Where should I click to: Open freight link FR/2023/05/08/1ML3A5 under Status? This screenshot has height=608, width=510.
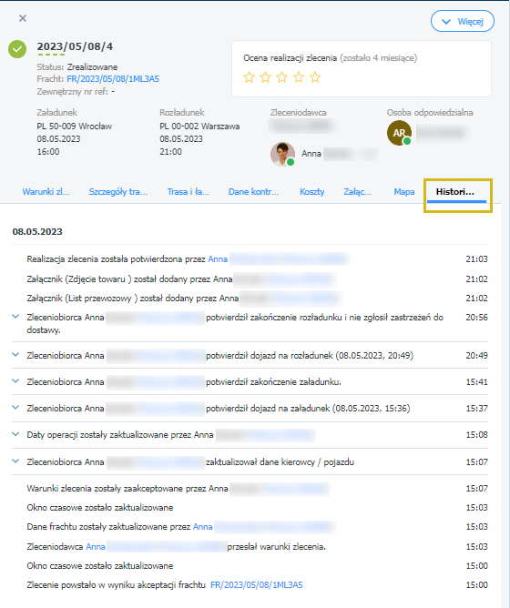(113, 79)
